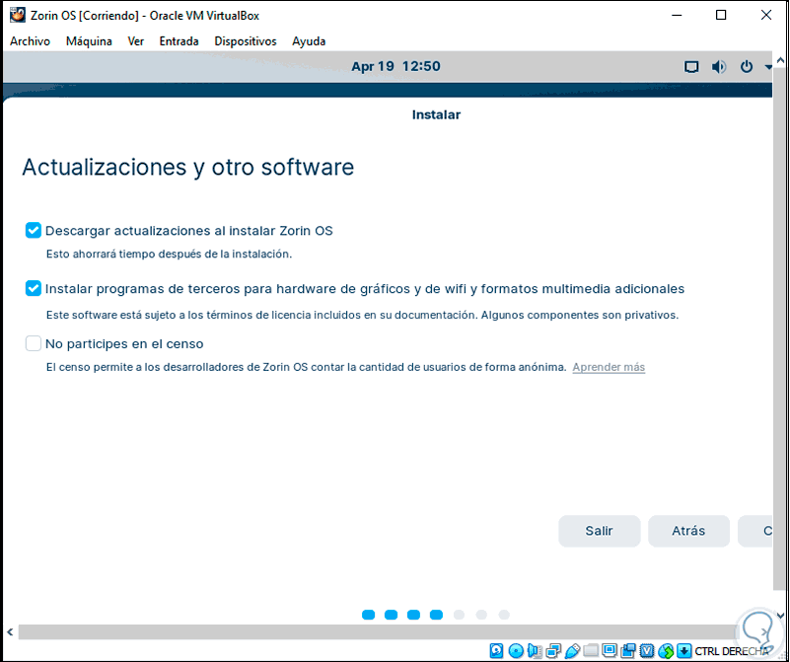Uncheck 'Instalar programas de terceros' option
Screen dimensions: 790x662
(x=34, y=288)
